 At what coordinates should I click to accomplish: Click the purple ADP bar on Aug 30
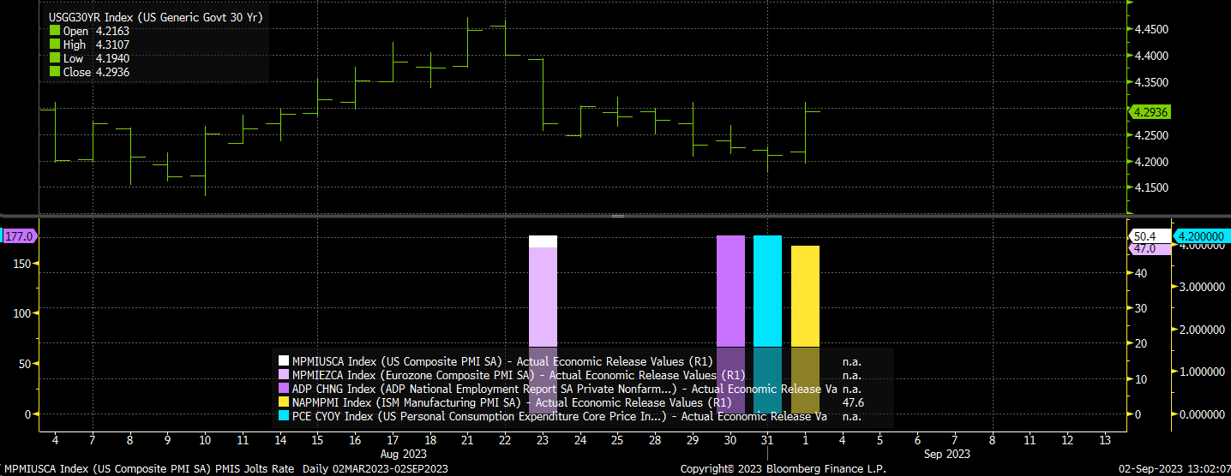[x=730, y=291]
